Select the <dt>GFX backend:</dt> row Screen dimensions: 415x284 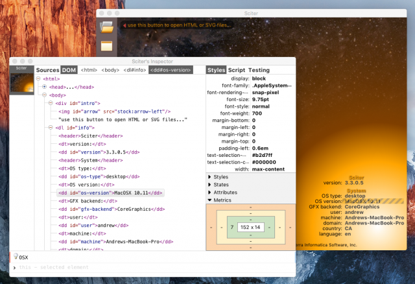click(x=88, y=201)
